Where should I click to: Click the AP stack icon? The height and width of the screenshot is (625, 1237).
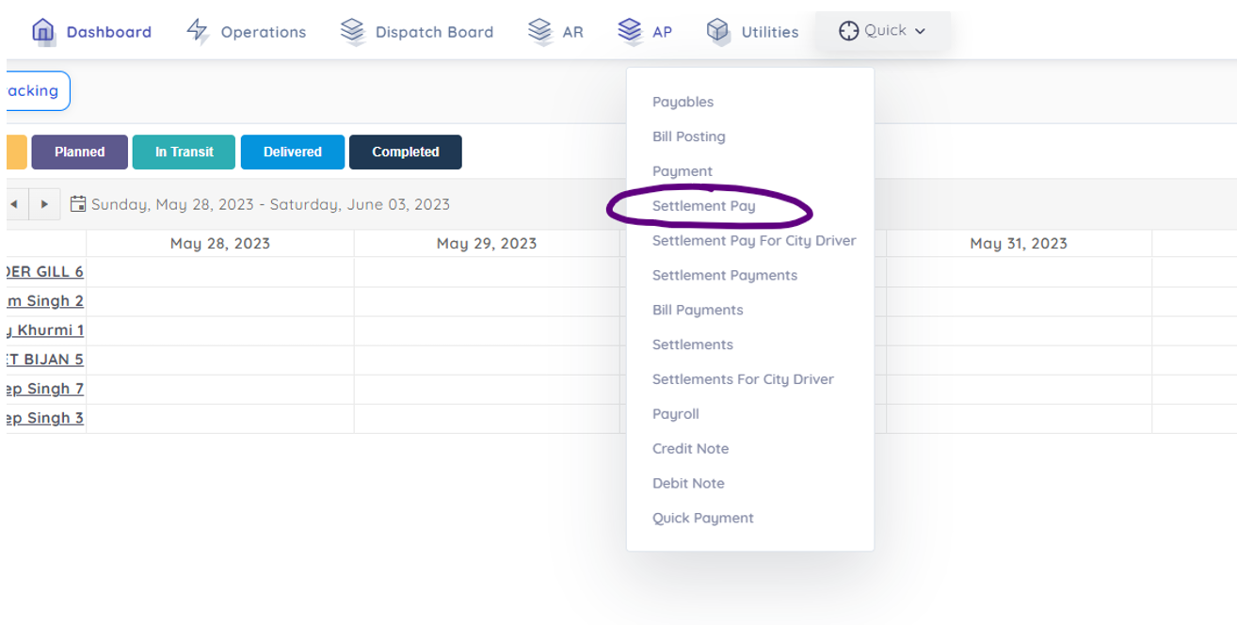(630, 31)
